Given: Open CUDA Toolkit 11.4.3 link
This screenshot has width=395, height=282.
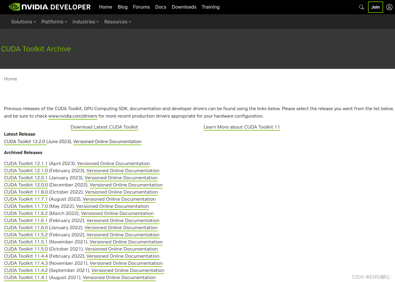Looking at the screenshot, I should (x=26, y=263).
